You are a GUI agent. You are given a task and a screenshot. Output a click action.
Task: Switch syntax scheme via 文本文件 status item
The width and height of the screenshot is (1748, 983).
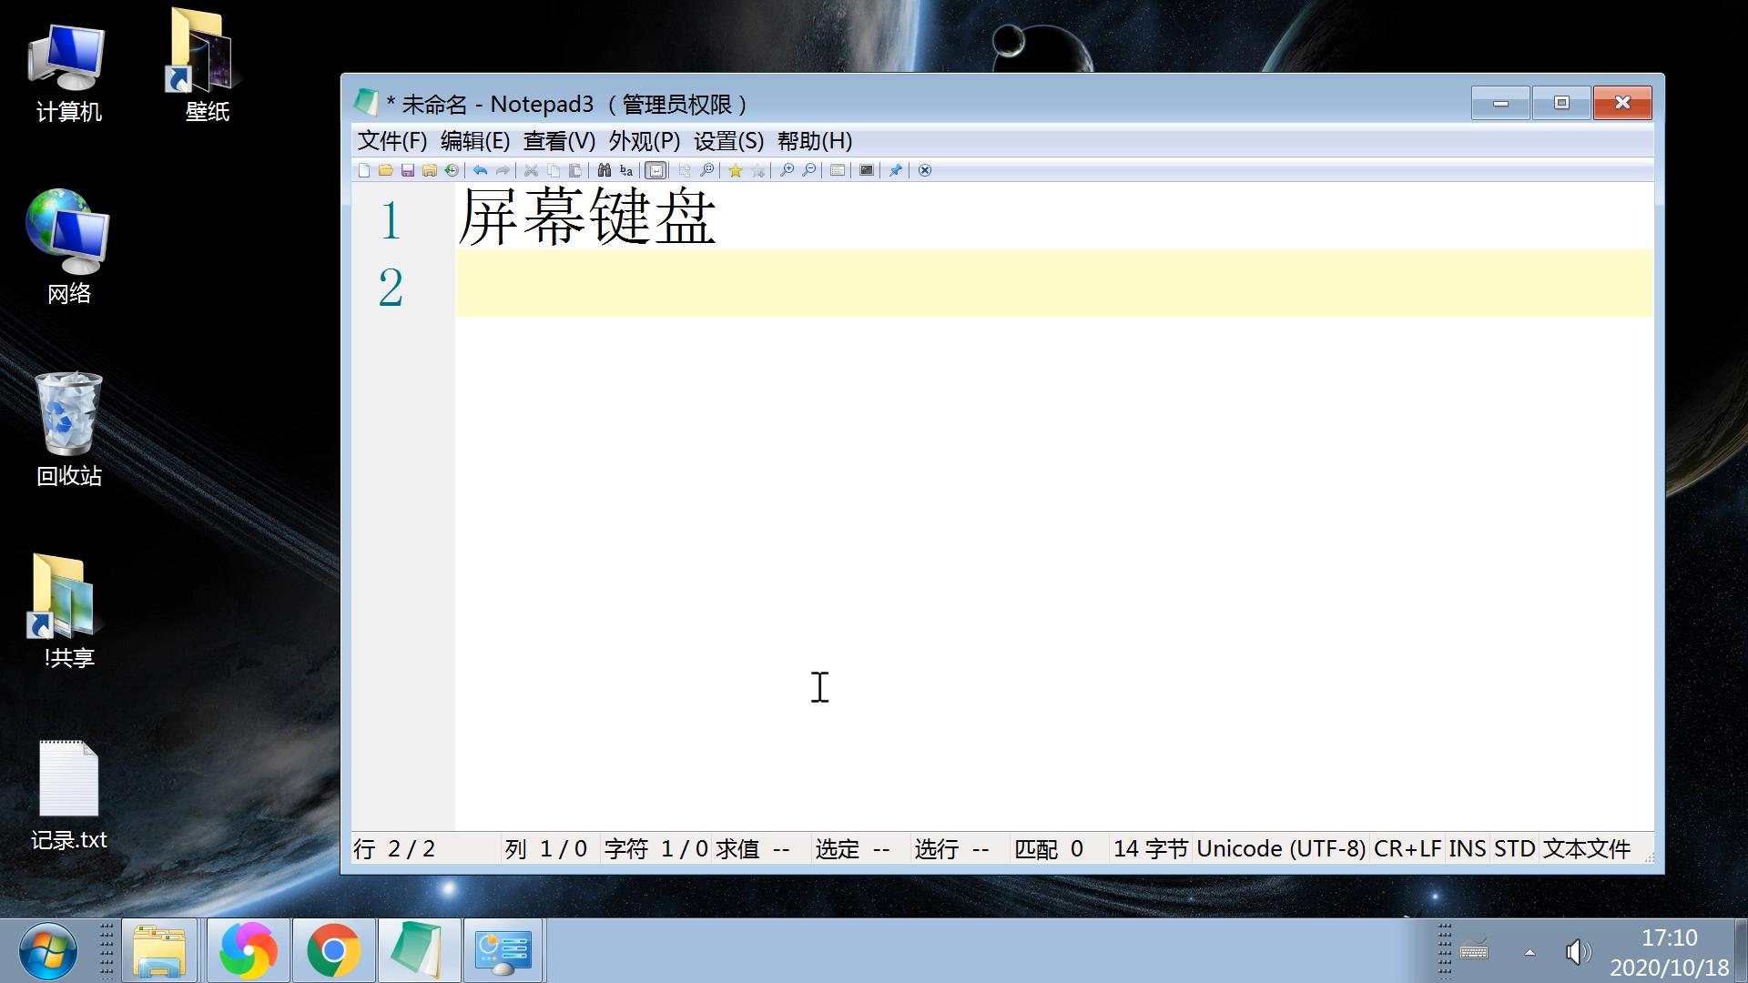[x=1587, y=847]
